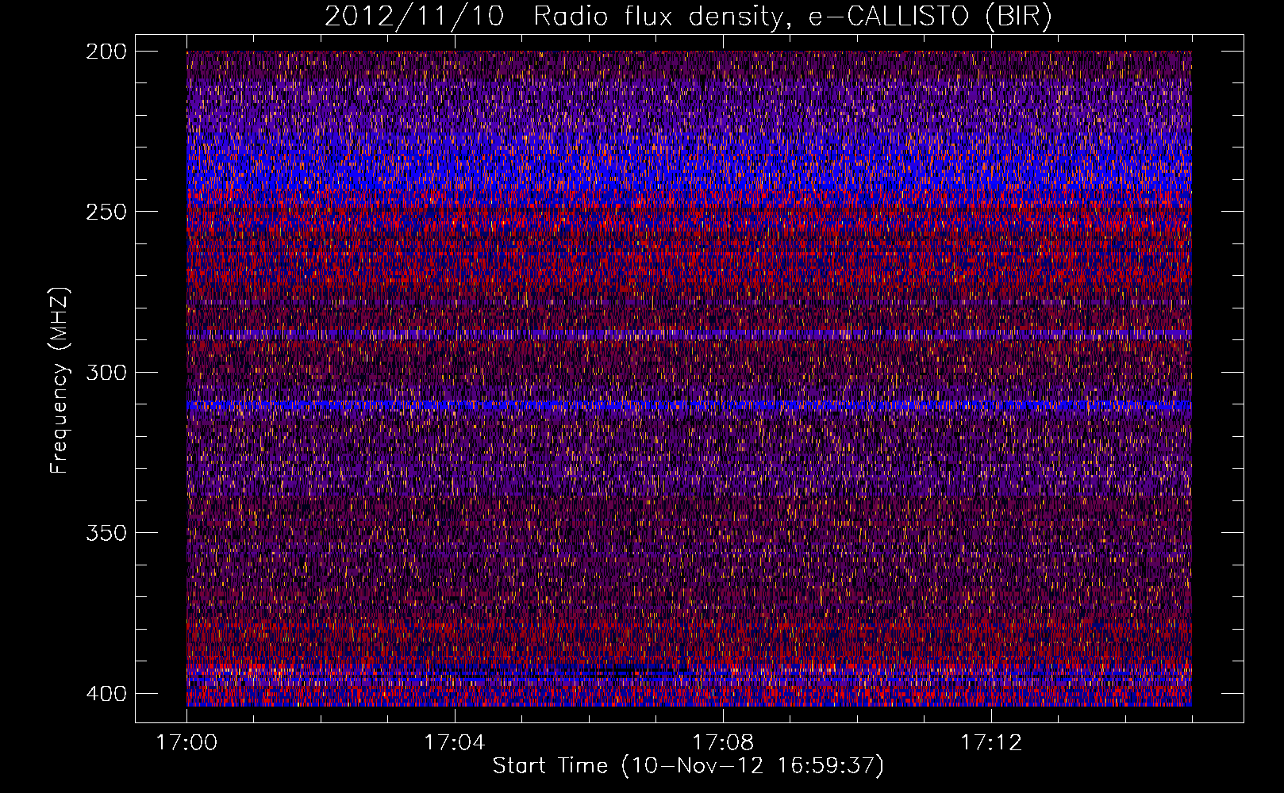Click the 17:04 time tick label
1284x793 pixels.
coord(454,742)
